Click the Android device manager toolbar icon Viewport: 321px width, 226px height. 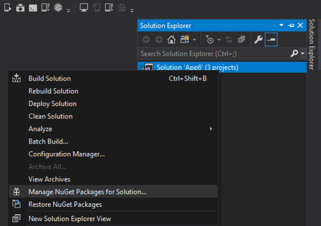(20, 8)
